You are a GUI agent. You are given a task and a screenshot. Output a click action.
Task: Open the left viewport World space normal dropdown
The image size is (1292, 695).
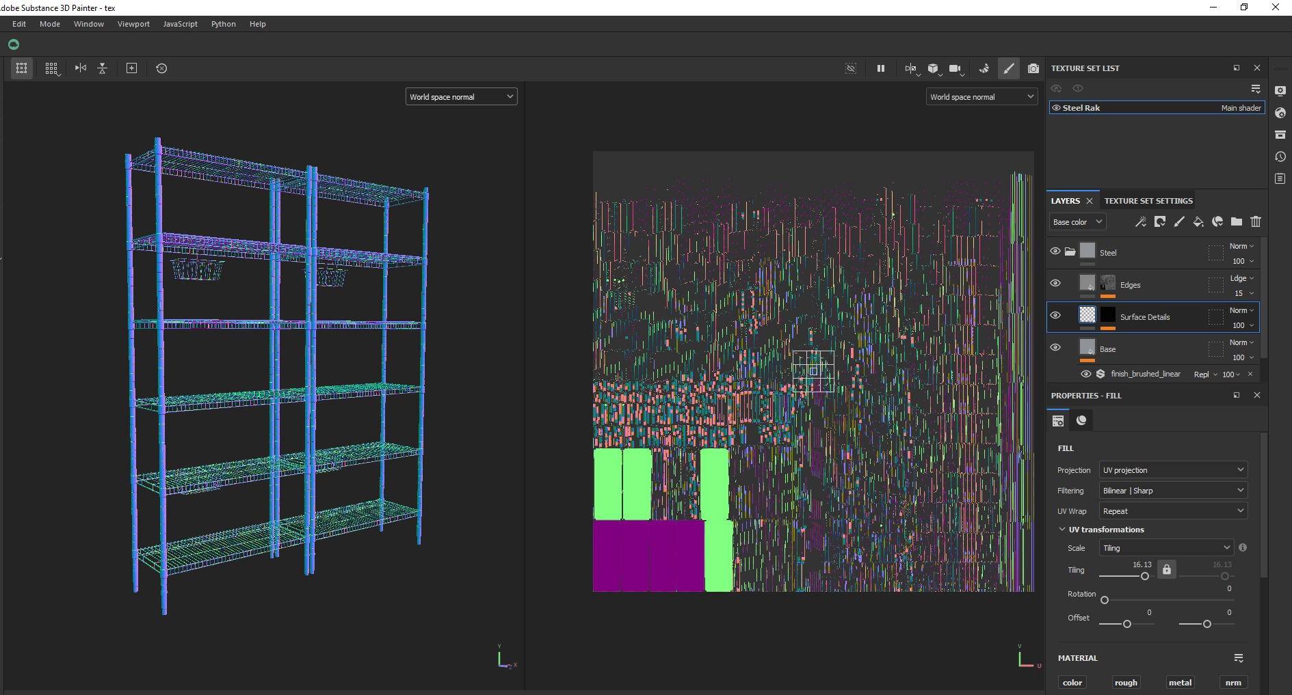tap(461, 97)
